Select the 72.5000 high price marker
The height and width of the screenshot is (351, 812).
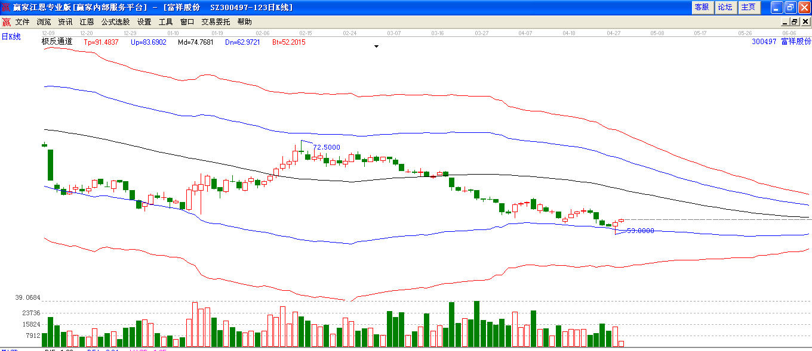coord(327,147)
